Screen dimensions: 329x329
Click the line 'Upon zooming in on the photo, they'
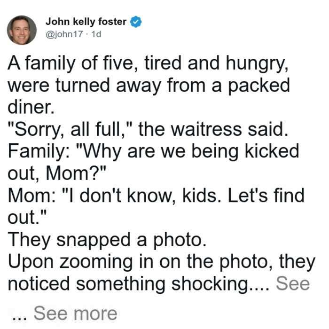coord(162,262)
